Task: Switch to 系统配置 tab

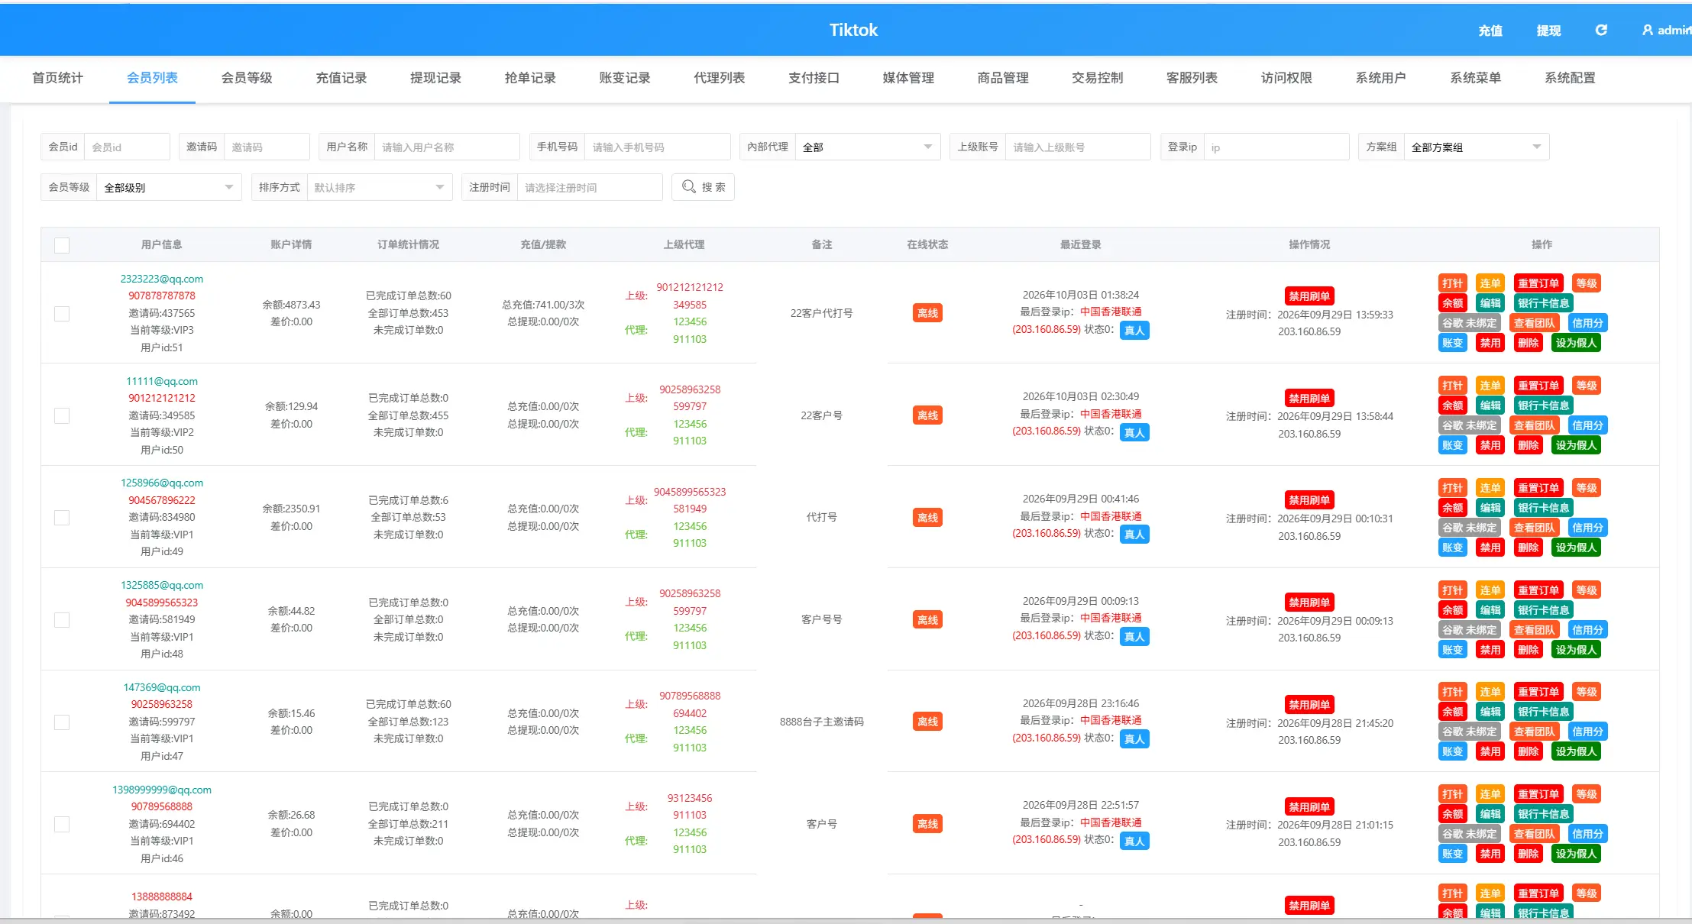Action: click(1570, 78)
